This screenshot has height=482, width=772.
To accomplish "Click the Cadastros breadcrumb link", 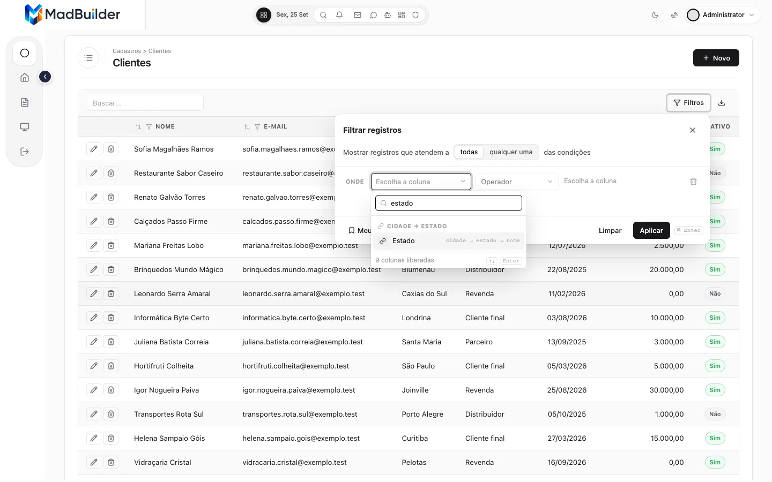I will pos(127,51).
